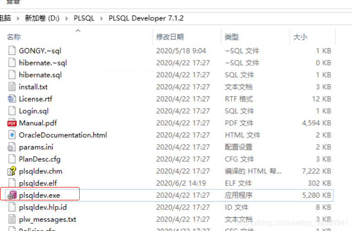This screenshot has width=352, height=231.
Task: Sort by the 大小 column header
Action: tap(300, 37)
